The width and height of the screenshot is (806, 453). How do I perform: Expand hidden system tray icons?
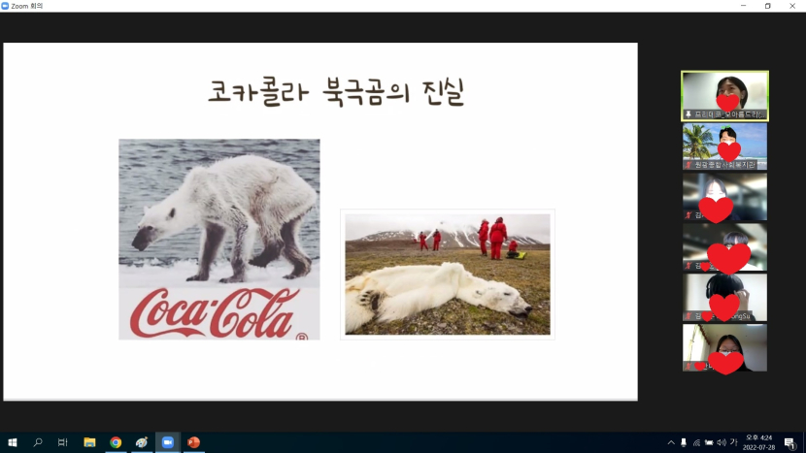tap(671, 442)
